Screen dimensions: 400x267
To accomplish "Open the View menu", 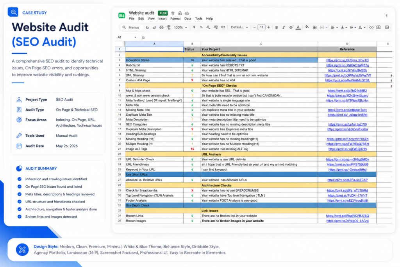I will point(151,19).
